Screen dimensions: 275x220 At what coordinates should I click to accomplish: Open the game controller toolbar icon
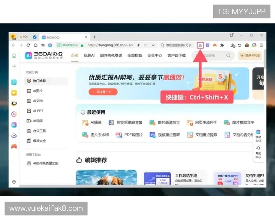coord(214,45)
